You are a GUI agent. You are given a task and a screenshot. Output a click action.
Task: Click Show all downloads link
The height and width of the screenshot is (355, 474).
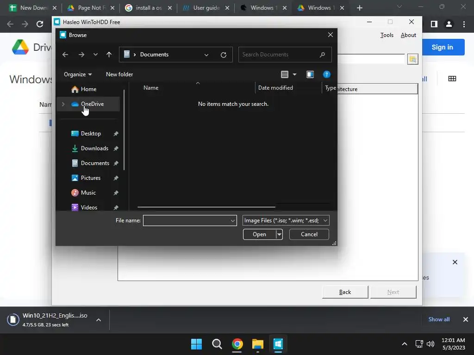[439, 319]
